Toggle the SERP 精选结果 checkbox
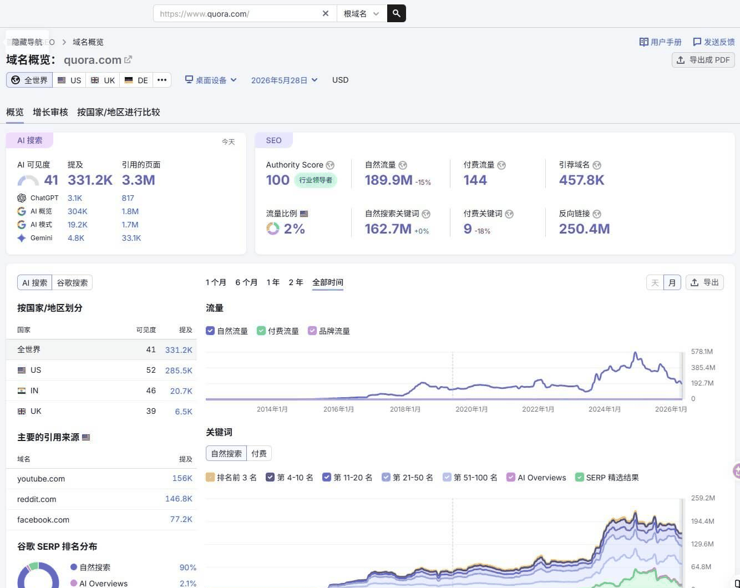Image resolution: width=740 pixels, height=588 pixels. pyautogui.click(x=580, y=477)
